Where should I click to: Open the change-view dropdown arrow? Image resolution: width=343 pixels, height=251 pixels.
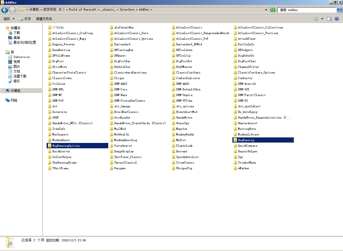322,19
